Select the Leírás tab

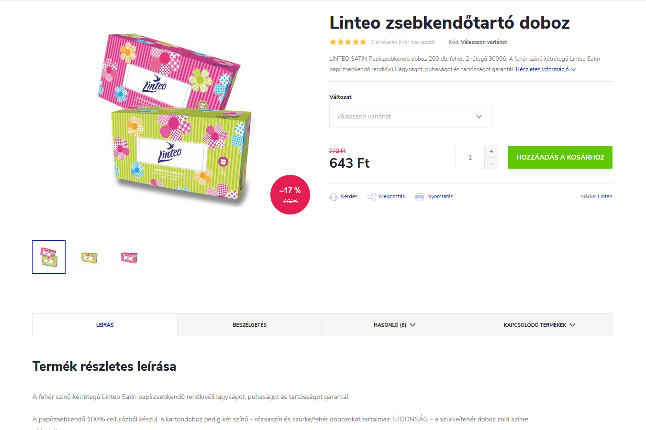point(105,325)
